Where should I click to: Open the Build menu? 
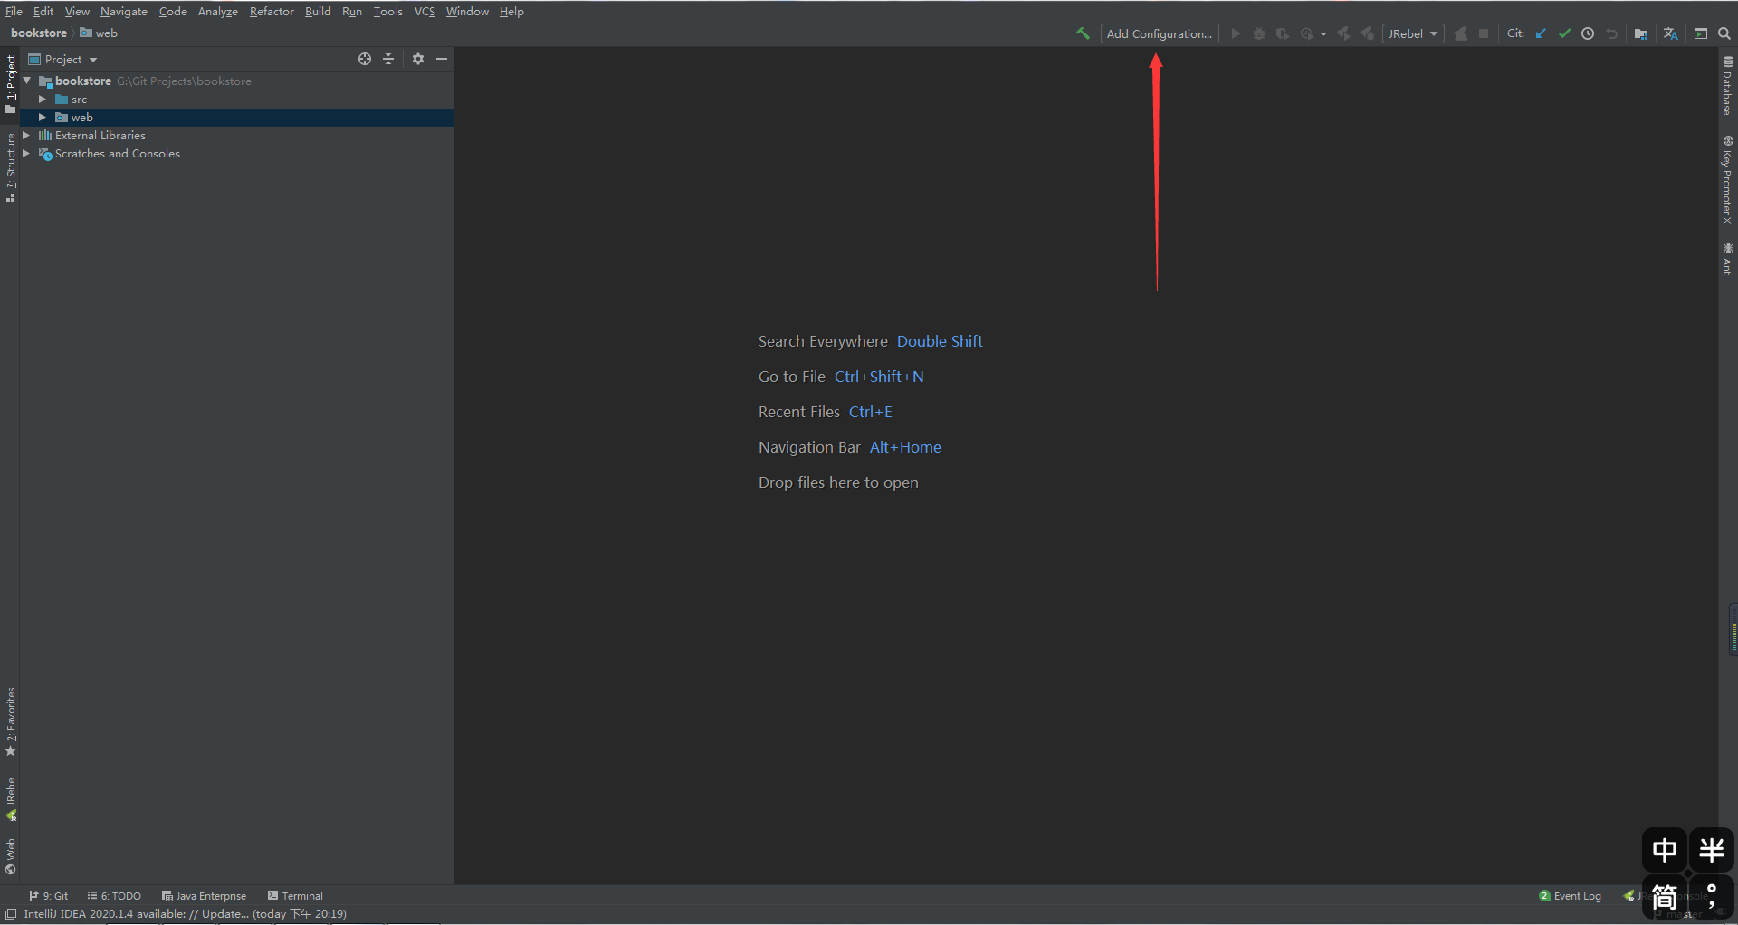coord(318,11)
